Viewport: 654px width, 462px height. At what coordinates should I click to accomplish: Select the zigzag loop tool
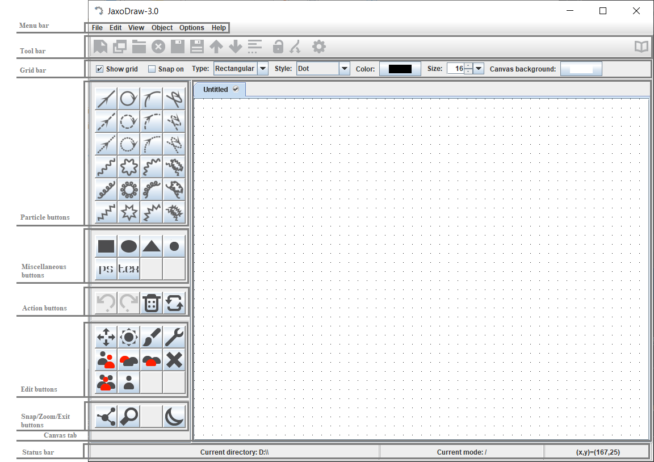pos(128,212)
